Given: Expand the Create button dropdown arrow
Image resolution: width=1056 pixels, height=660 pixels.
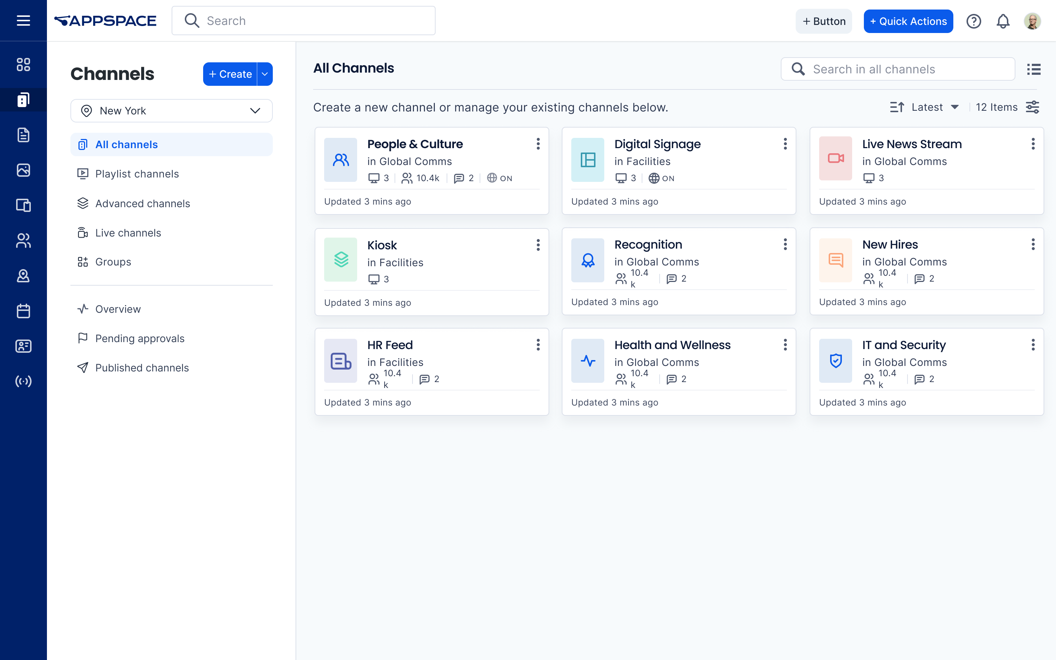Looking at the screenshot, I should (x=264, y=74).
